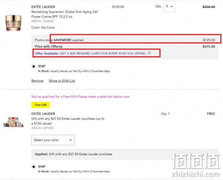Click the FREE price label

click(211, 114)
